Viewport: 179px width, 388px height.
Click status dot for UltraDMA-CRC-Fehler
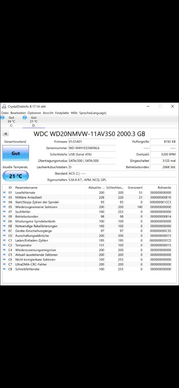click(x=4, y=264)
